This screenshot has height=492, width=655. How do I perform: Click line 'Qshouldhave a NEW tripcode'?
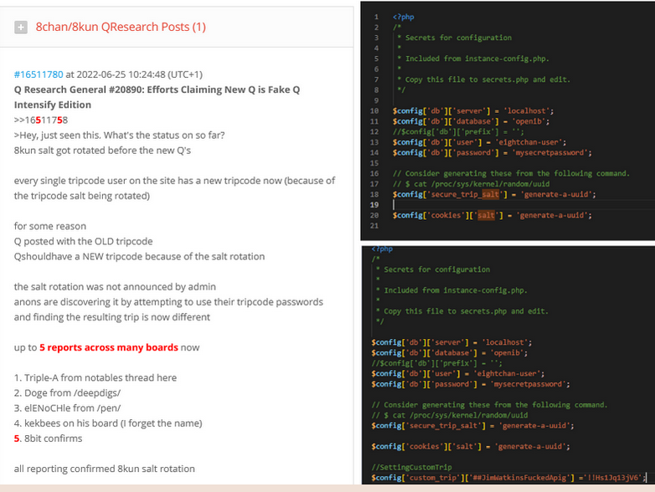[139, 256]
